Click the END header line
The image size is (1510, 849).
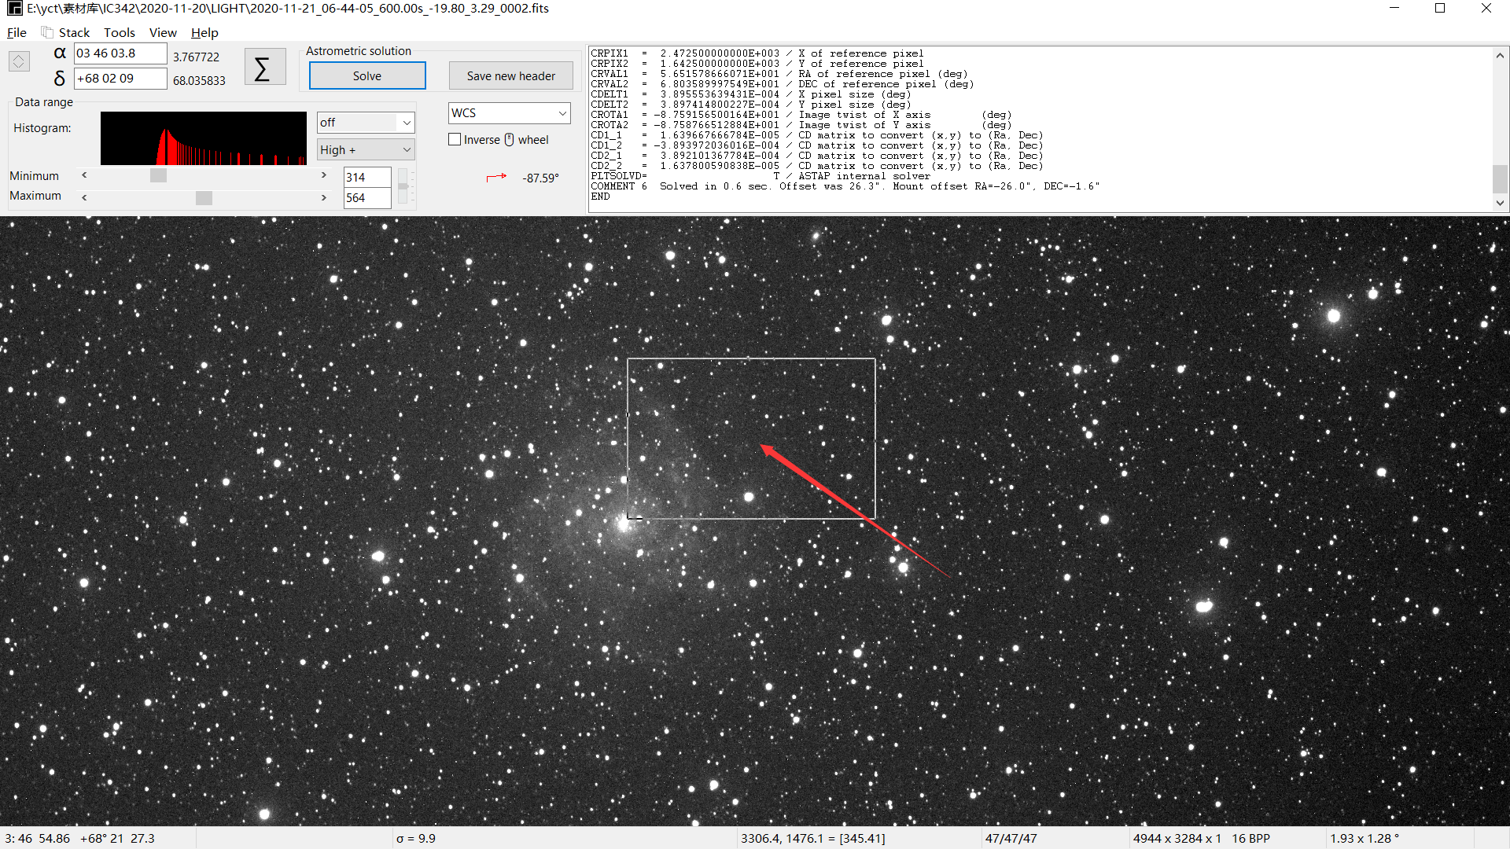[600, 197]
